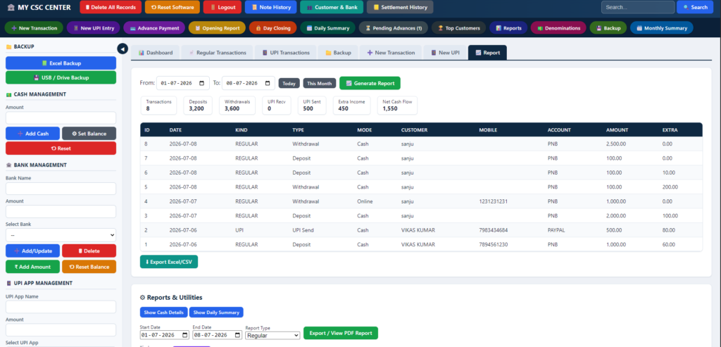721x347 pixels.
Task: Open Reports from the toolbar
Action: [508, 28]
